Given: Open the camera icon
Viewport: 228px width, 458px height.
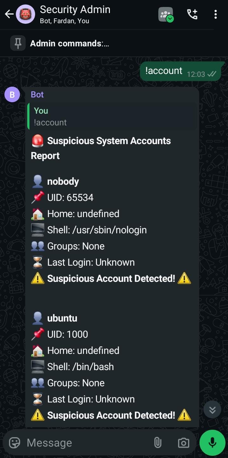Looking at the screenshot, I should (x=184, y=443).
